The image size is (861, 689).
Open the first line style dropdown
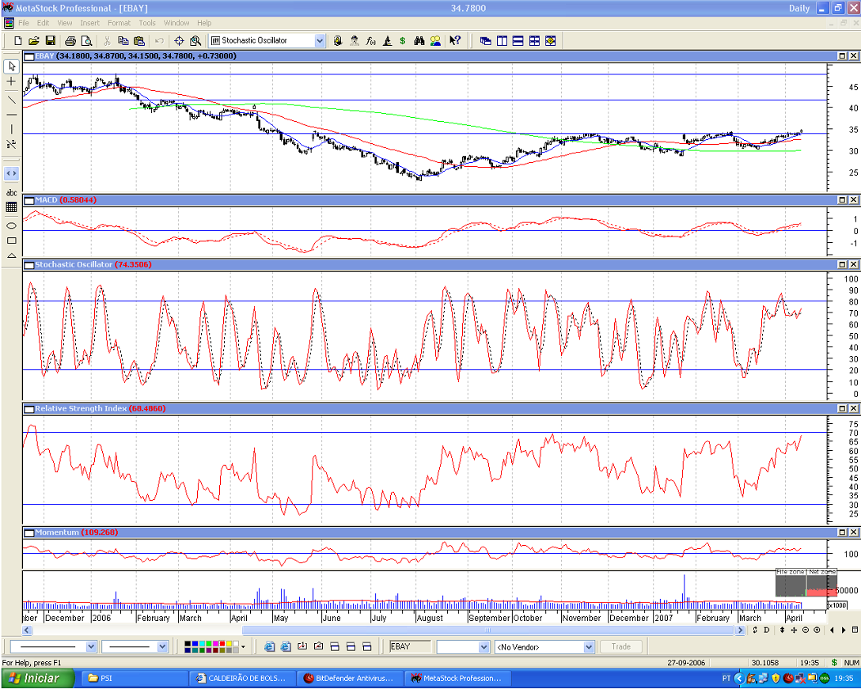[91, 647]
